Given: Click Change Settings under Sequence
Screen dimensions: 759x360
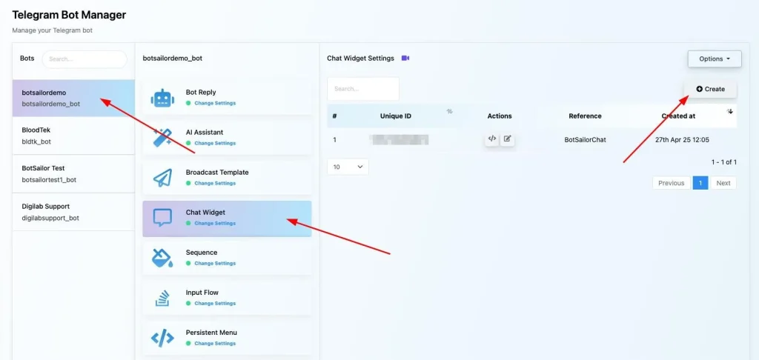Looking at the screenshot, I should [215, 263].
